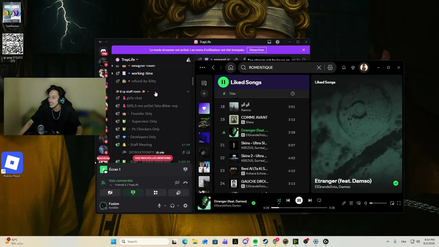This screenshot has height=247, width=439.
Task: Create a new playlist with plus button
Action: point(204,93)
